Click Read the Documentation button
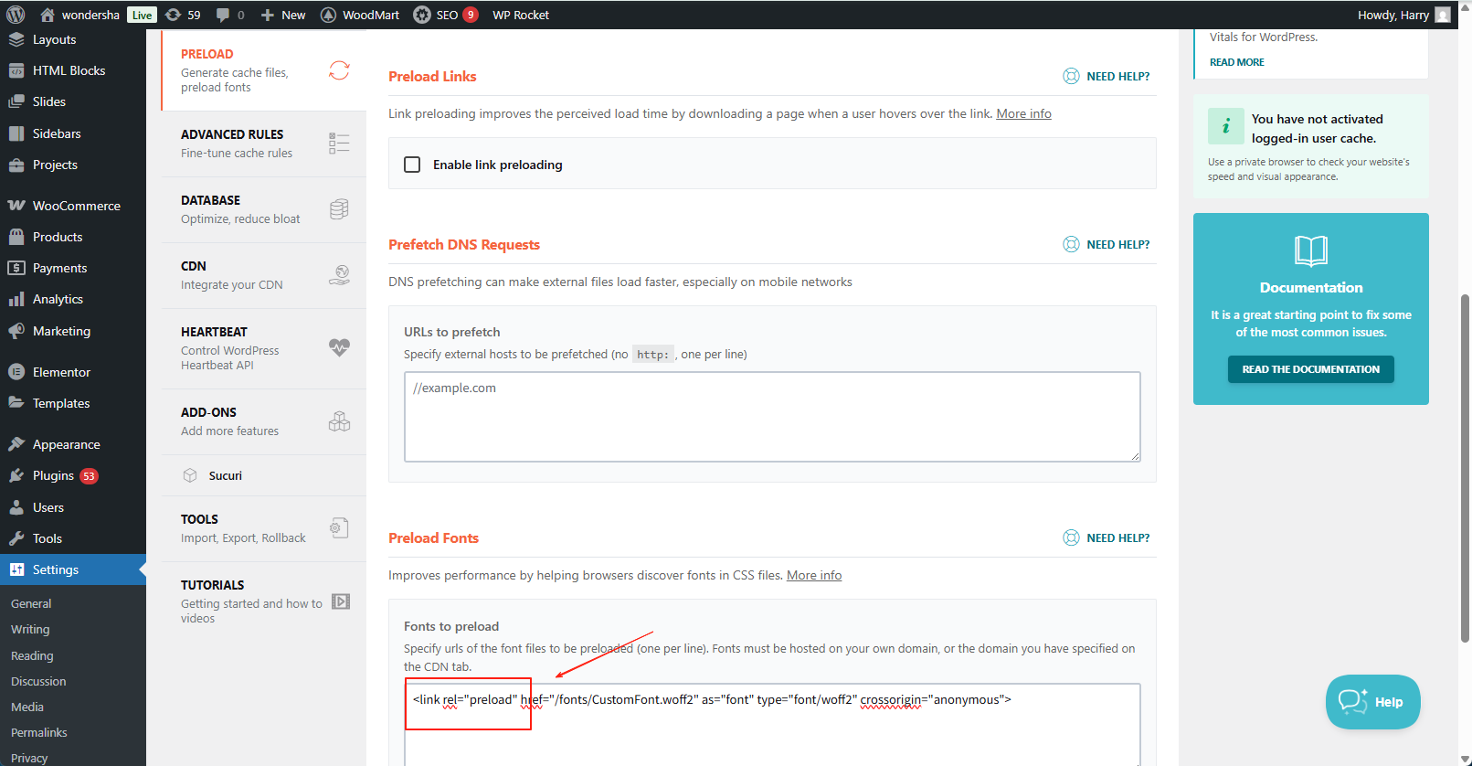Image resolution: width=1472 pixels, height=766 pixels. pos(1311,369)
